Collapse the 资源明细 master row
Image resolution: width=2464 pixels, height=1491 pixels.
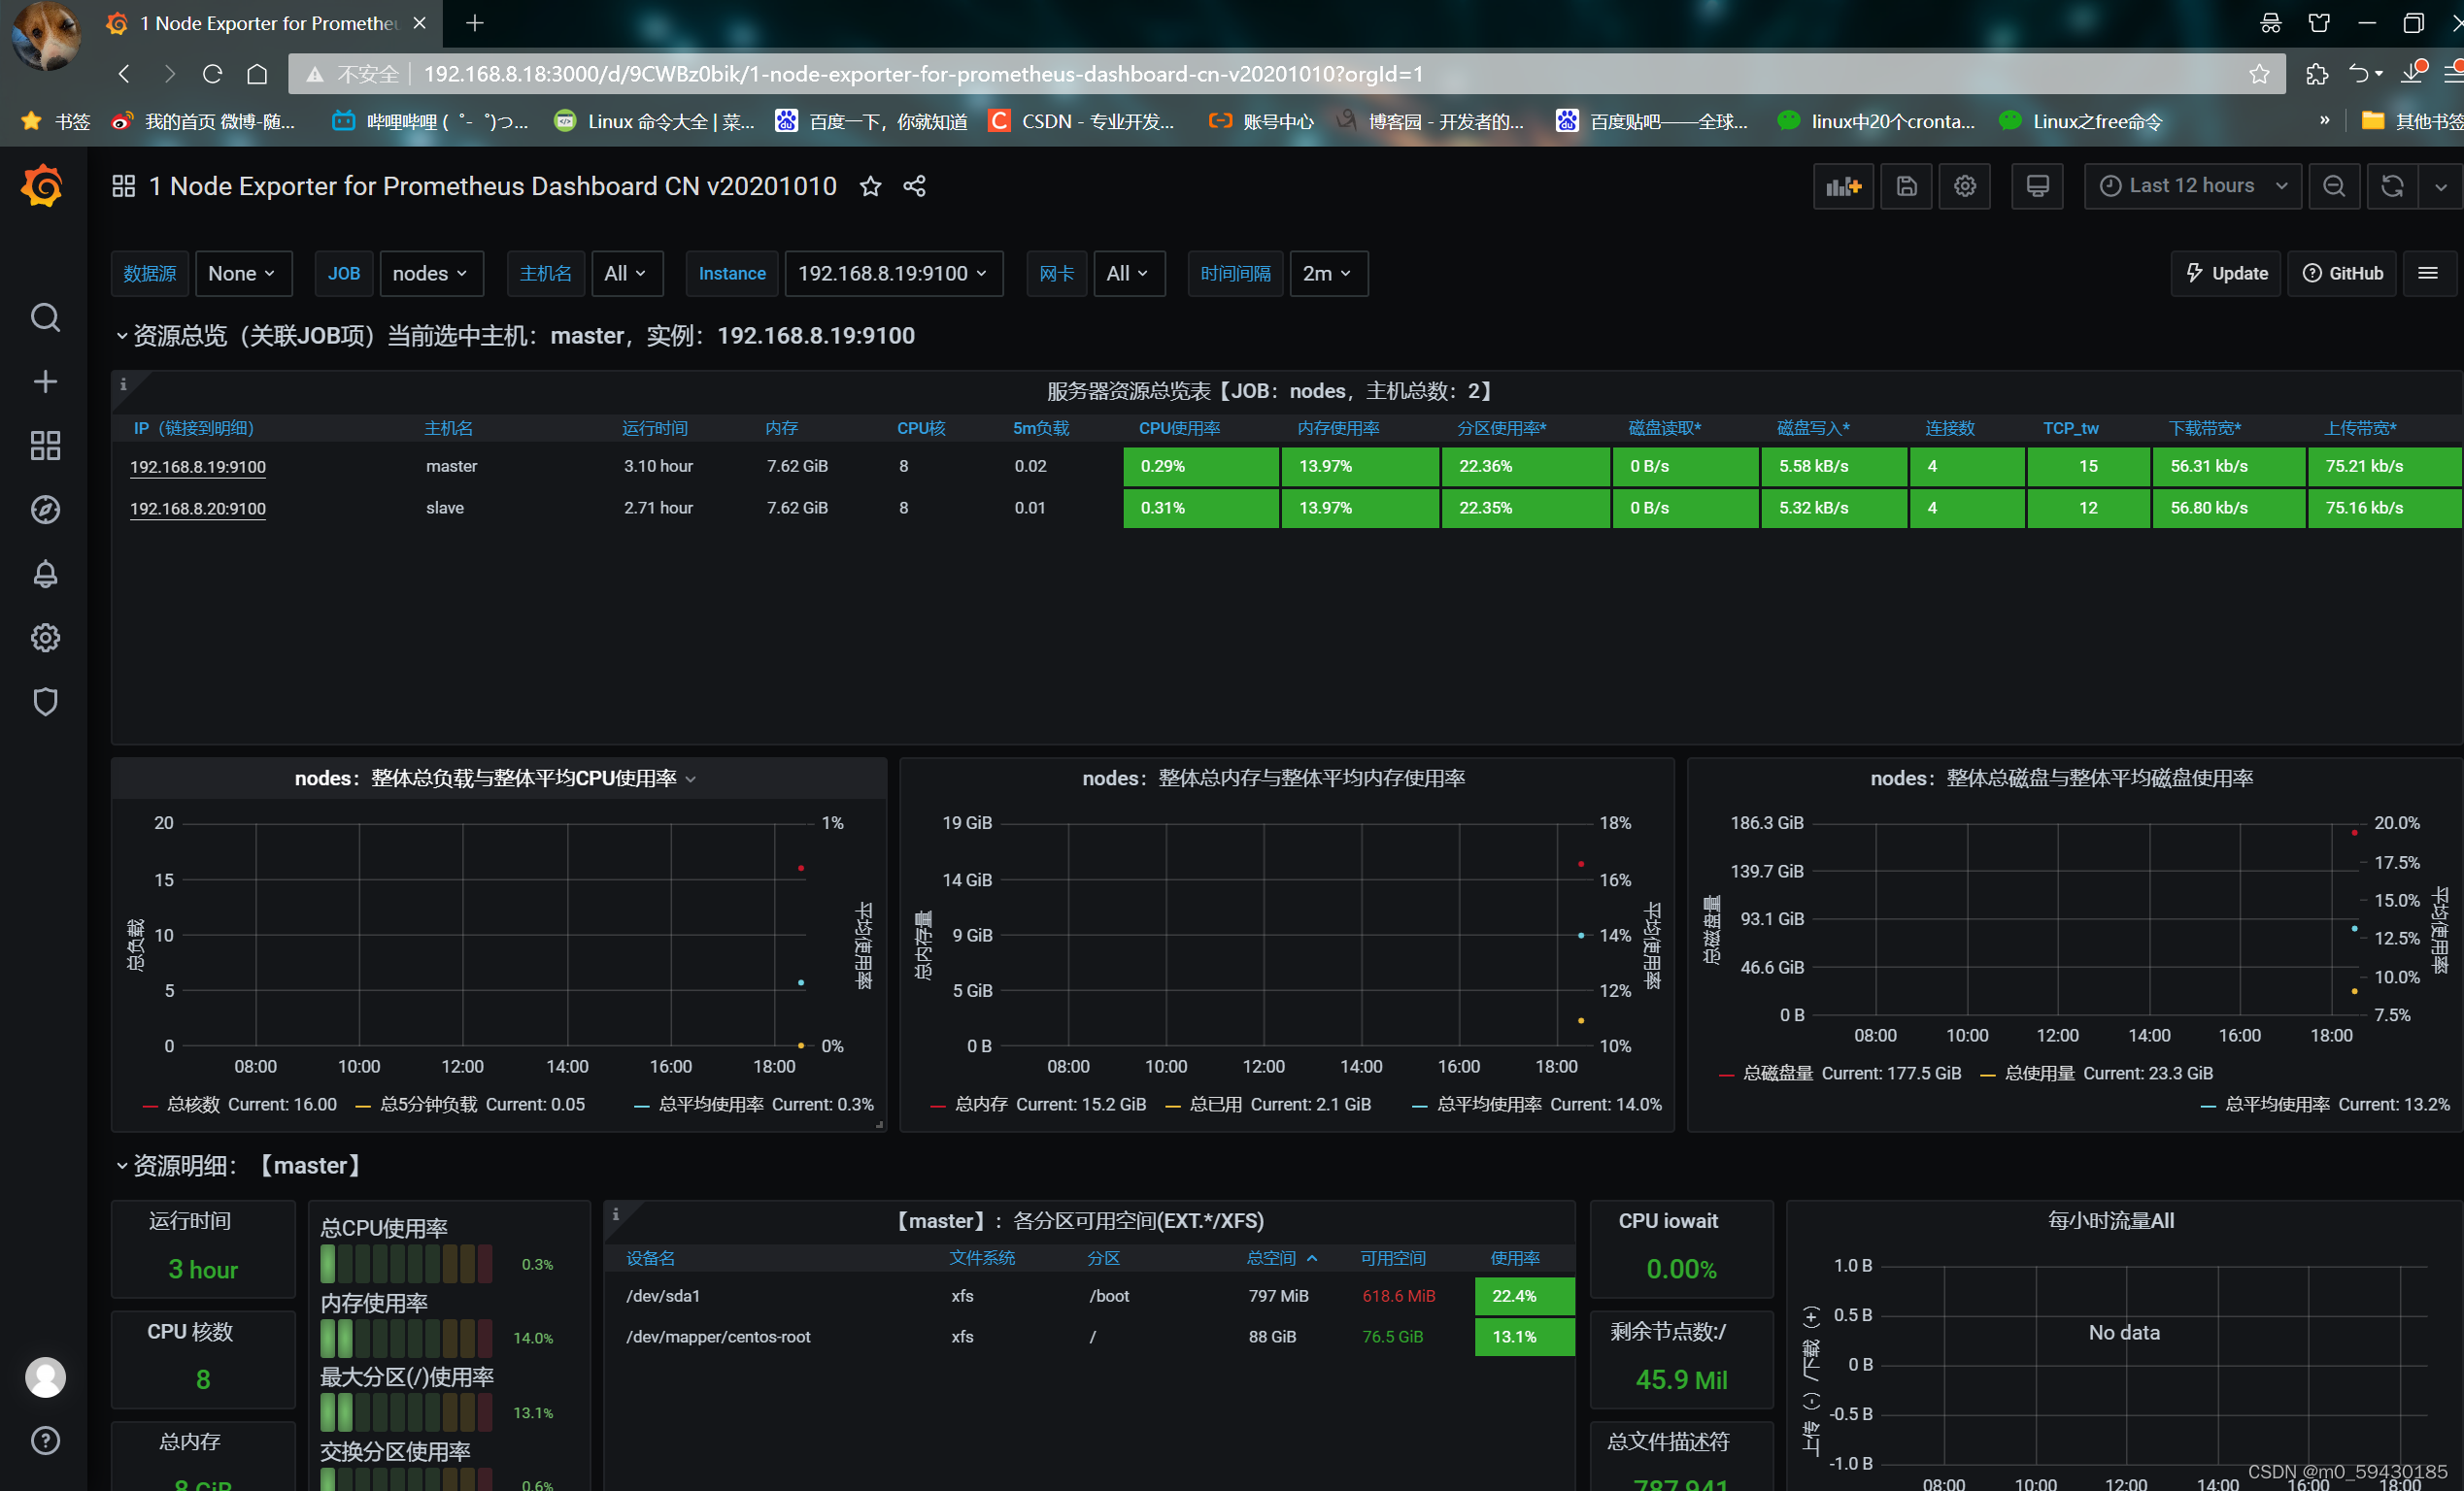(239, 1166)
